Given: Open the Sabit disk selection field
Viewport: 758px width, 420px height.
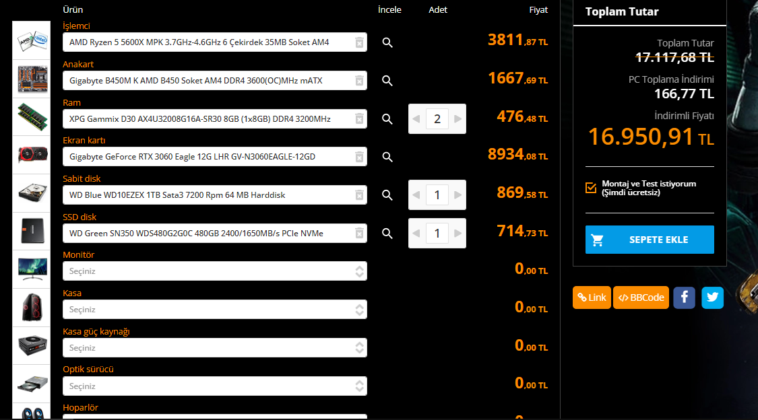Looking at the screenshot, I should click(x=215, y=195).
